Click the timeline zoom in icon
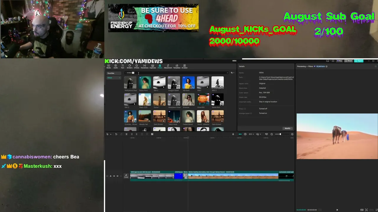This screenshot has height=212, width=378. [x=292, y=134]
